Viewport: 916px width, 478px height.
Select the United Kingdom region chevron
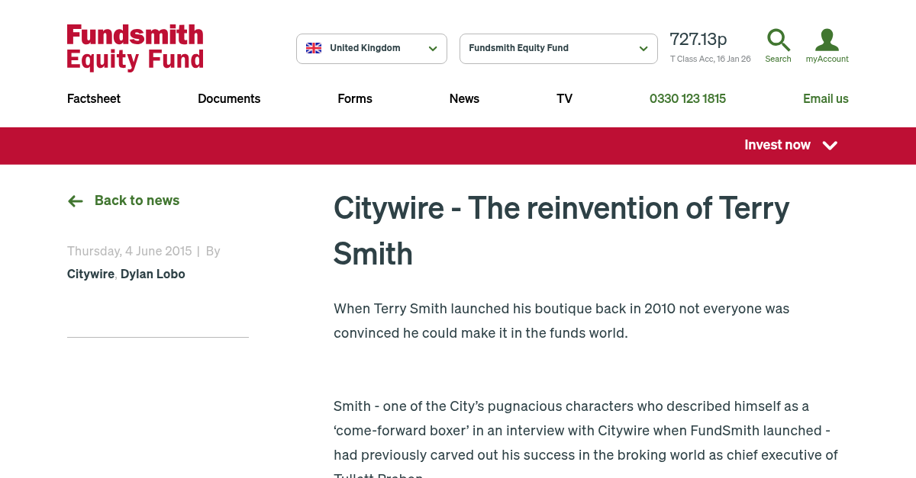pos(433,48)
